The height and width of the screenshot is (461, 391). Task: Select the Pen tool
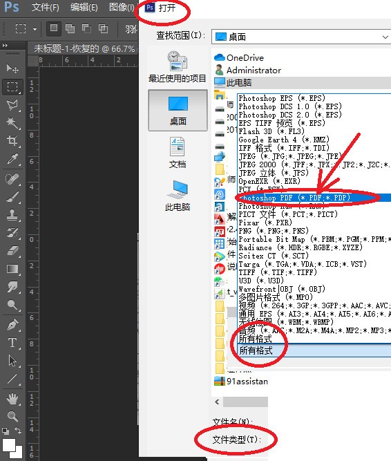[12, 325]
